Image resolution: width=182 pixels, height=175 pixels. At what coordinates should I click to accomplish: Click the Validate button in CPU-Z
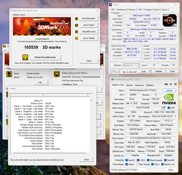158,71
